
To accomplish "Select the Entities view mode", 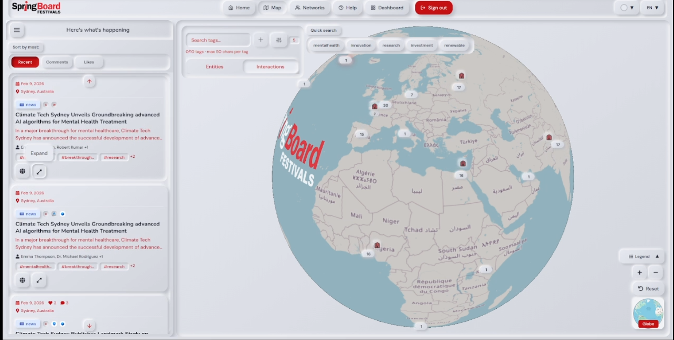I will [214, 66].
